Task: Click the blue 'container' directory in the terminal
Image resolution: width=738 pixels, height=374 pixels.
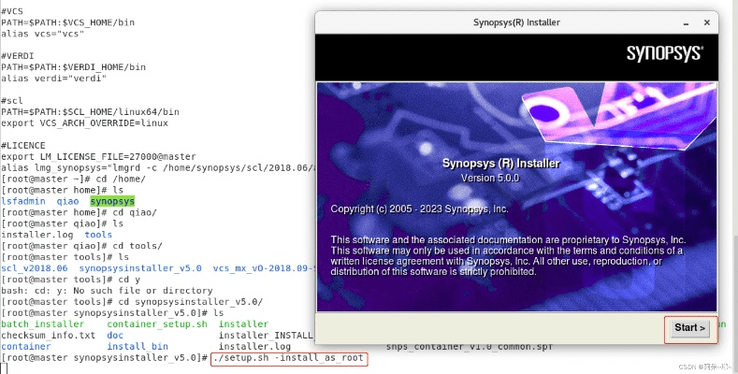Action: tap(26, 346)
